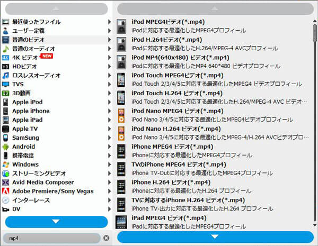Select iPod Nano H.264 ビデオ profile
This screenshot has height=246, width=318.
point(213,133)
